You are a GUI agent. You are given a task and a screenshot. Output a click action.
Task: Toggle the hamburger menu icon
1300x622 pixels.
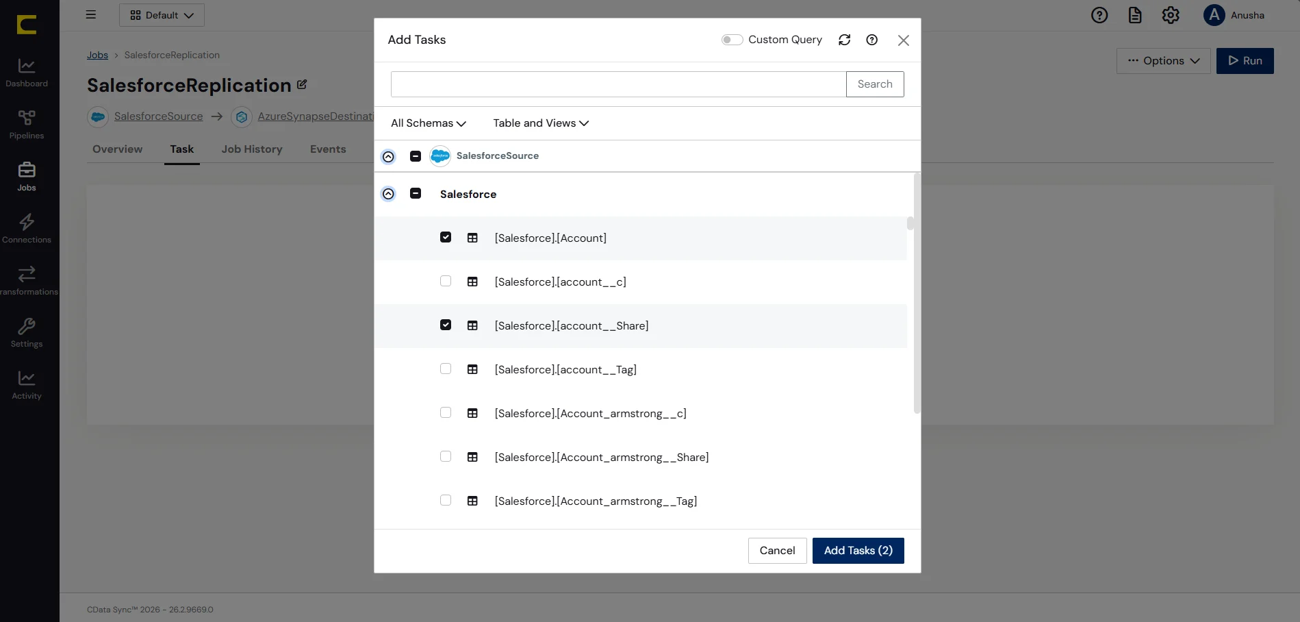tap(91, 14)
